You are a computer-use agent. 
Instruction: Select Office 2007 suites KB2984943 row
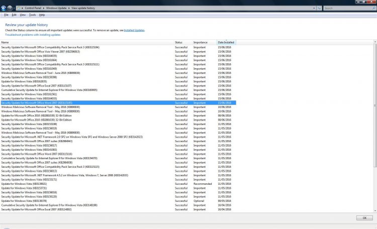[118, 141]
